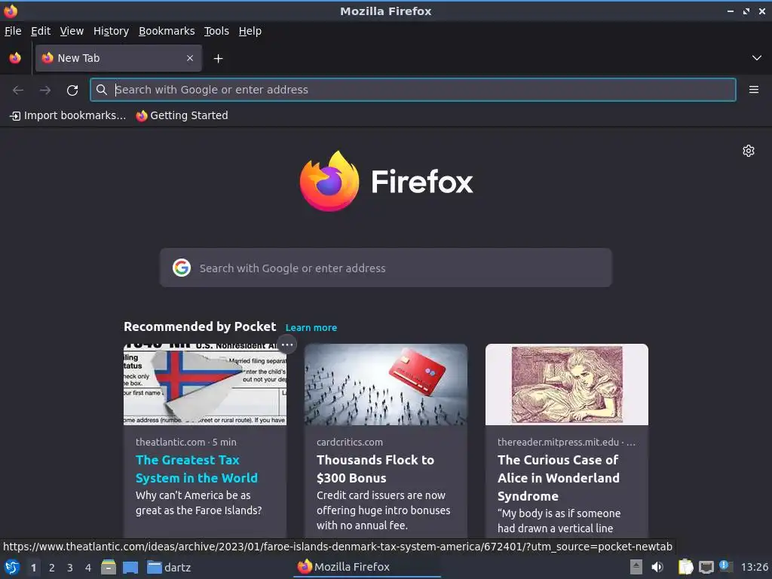772x579 pixels.
Task: Select the New Tab tab
Action: pyautogui.click(x=118, y=58)
